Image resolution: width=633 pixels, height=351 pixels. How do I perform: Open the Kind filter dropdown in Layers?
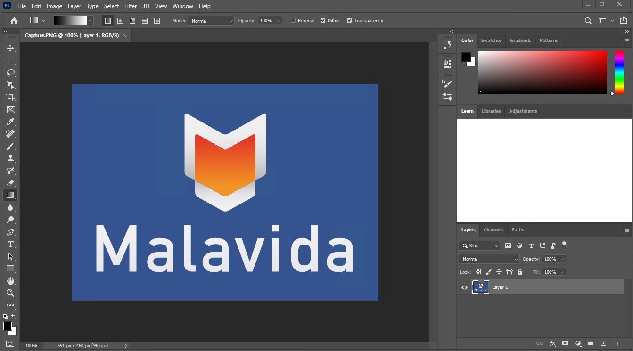click(x=479, y=245)
